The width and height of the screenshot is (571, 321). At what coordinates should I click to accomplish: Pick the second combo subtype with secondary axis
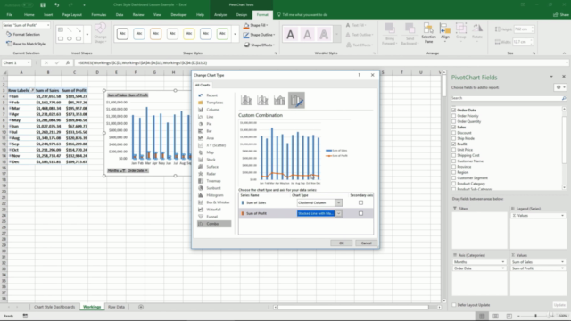tap(262, 100)
